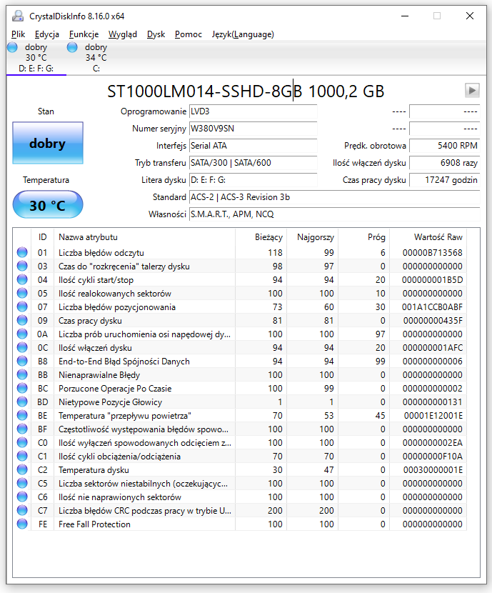Minimize the CrystalDiskInfo window
The image size is (492, 593).
click(405, 16)
